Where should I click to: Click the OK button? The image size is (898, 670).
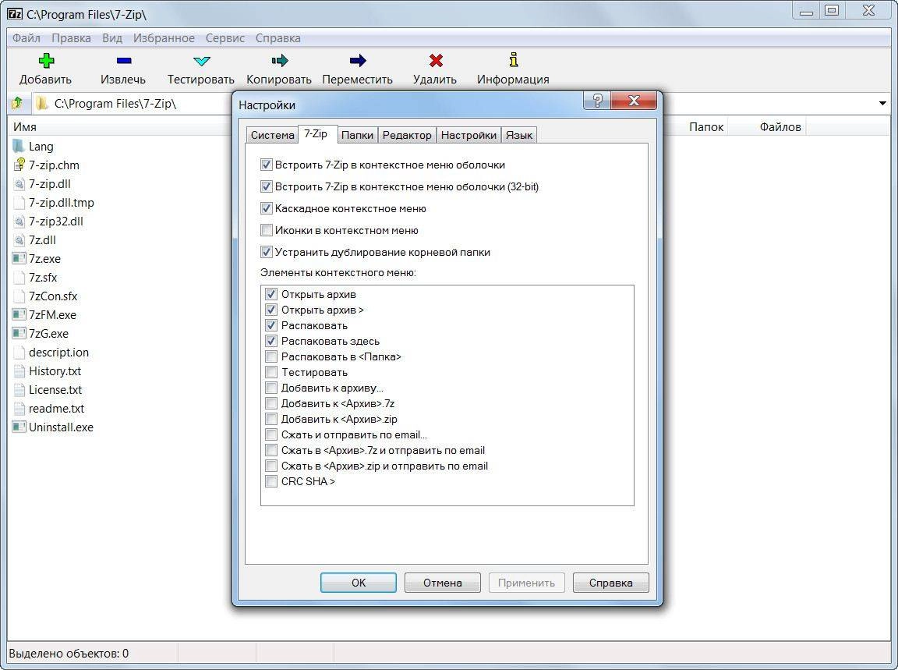(x=359, y=583)
